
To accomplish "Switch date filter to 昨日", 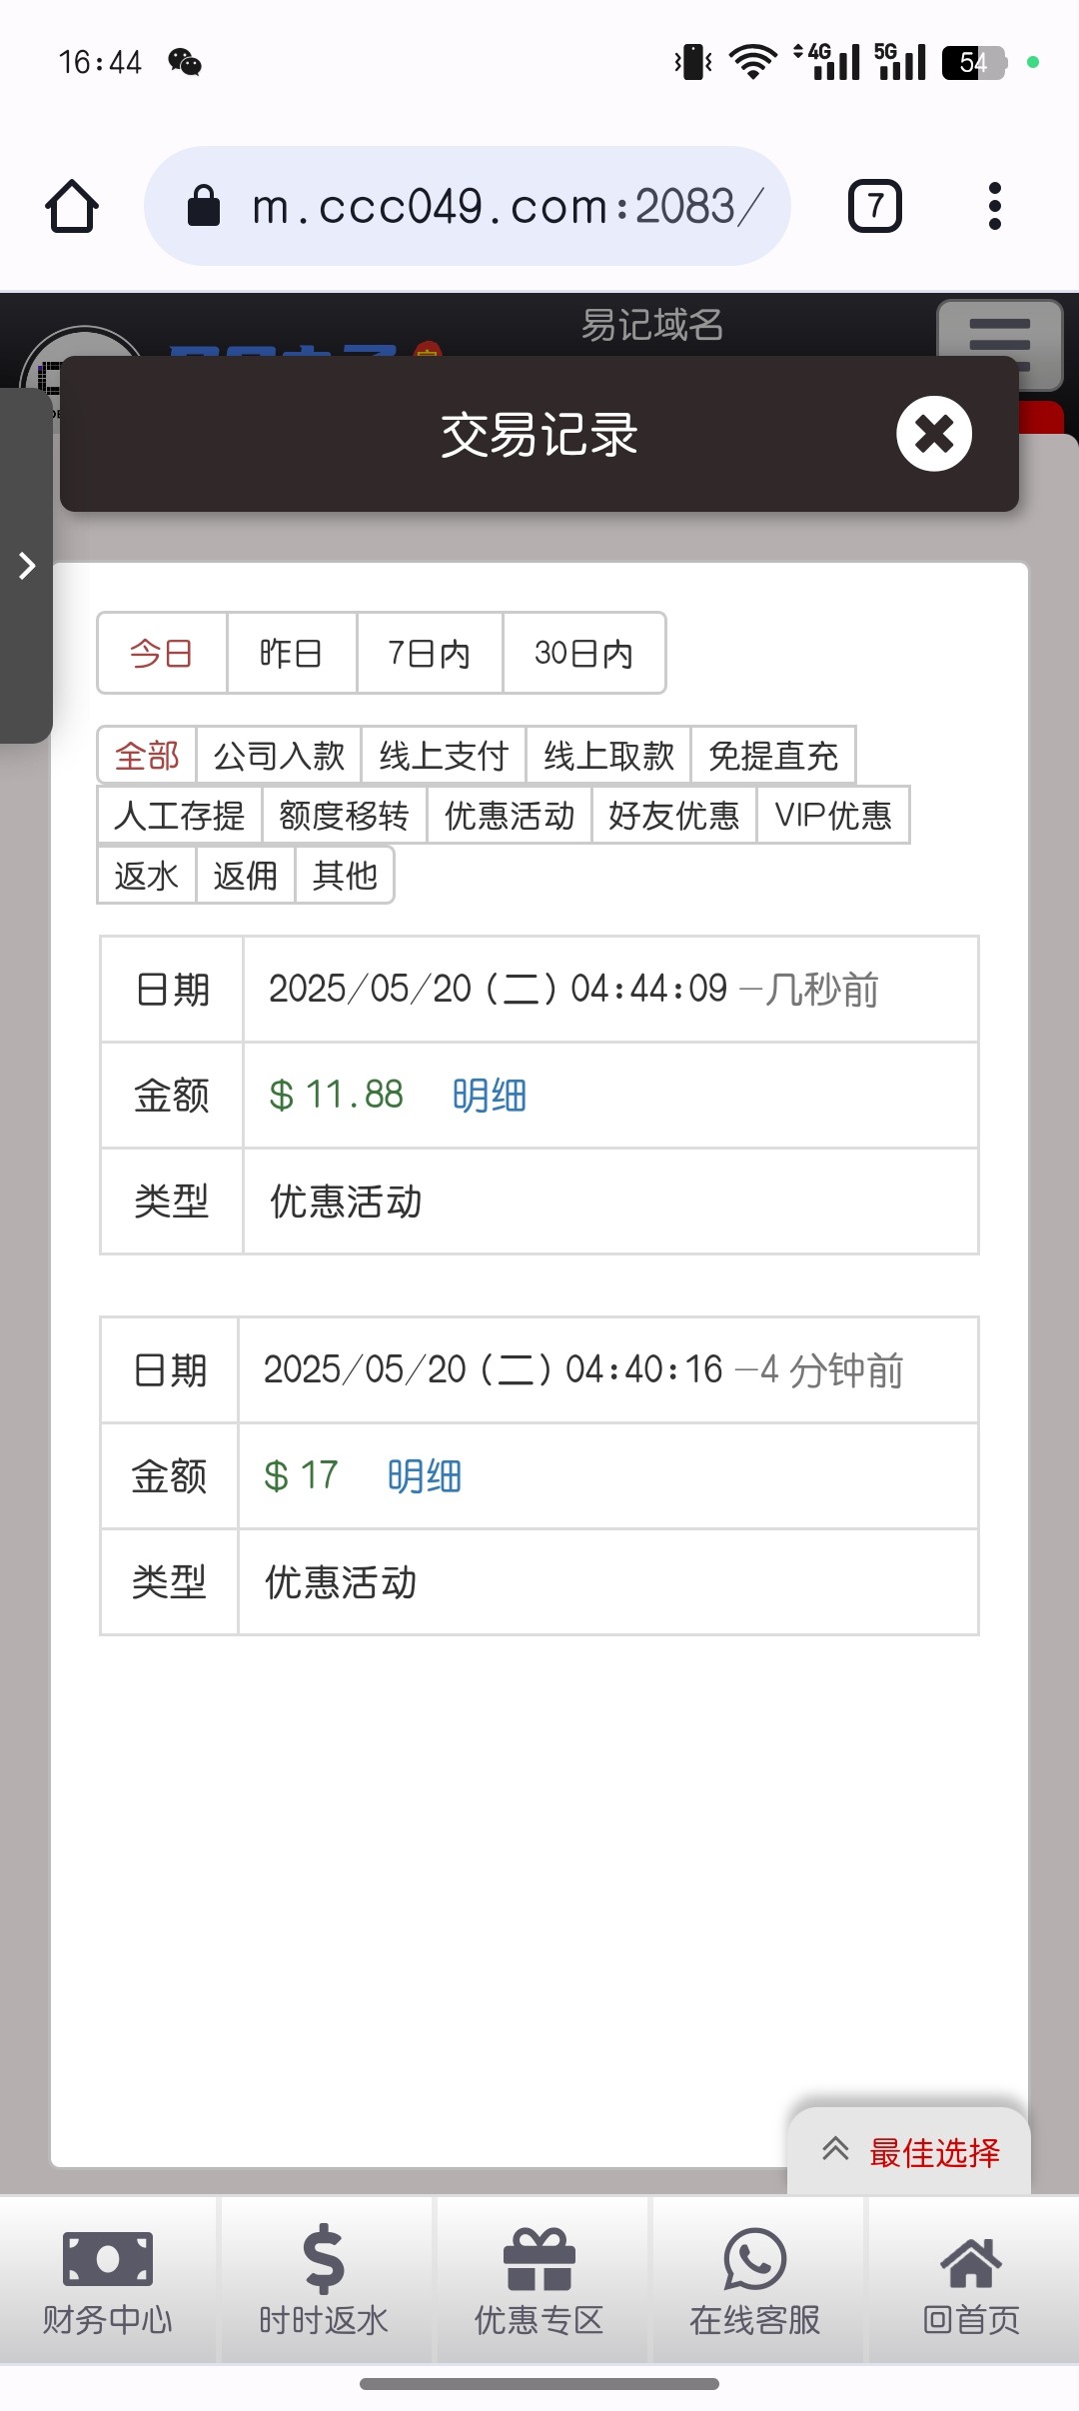I will click(291, 654).
